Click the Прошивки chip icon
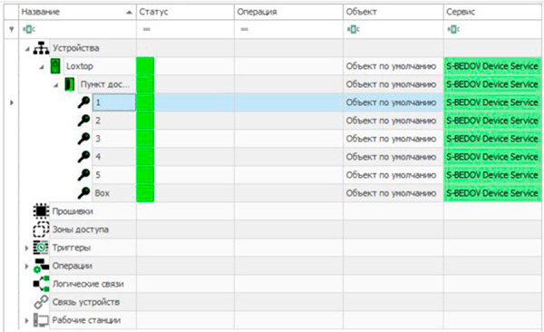The width and height of the screenshot is (544, 332). (x=41, y=210)
